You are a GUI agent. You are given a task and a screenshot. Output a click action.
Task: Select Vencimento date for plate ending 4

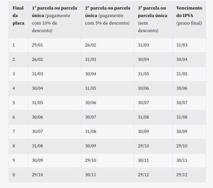pyautogui.click(x=182, y=88)
